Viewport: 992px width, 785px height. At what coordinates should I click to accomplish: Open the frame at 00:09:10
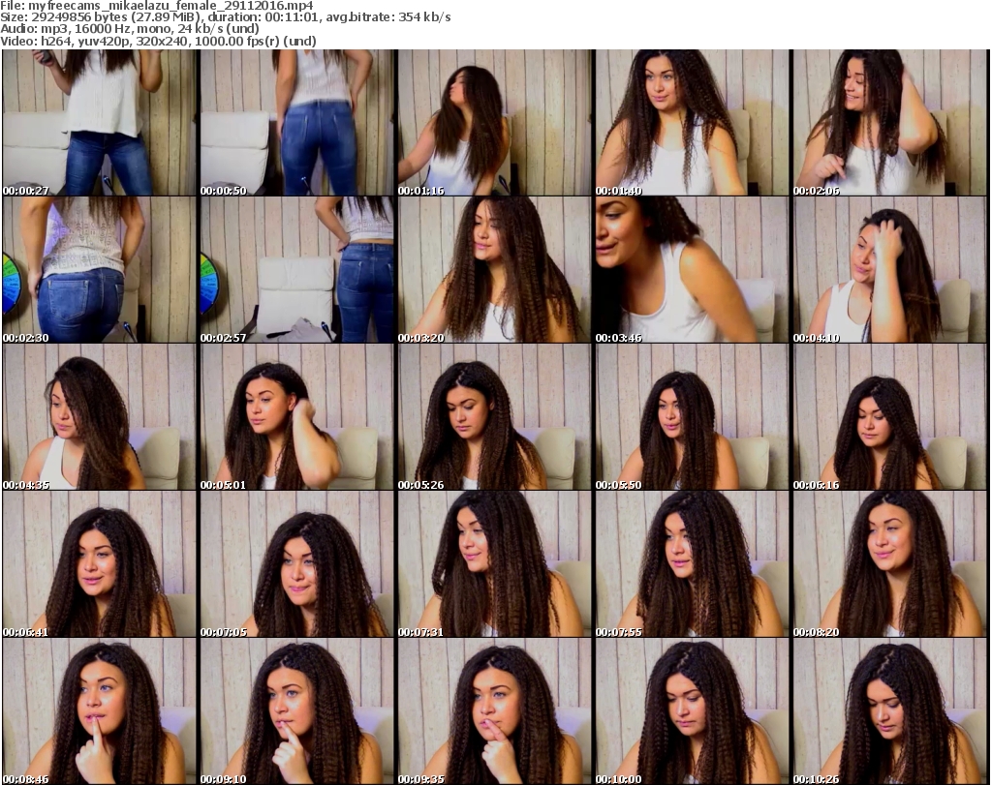[296, 711]
